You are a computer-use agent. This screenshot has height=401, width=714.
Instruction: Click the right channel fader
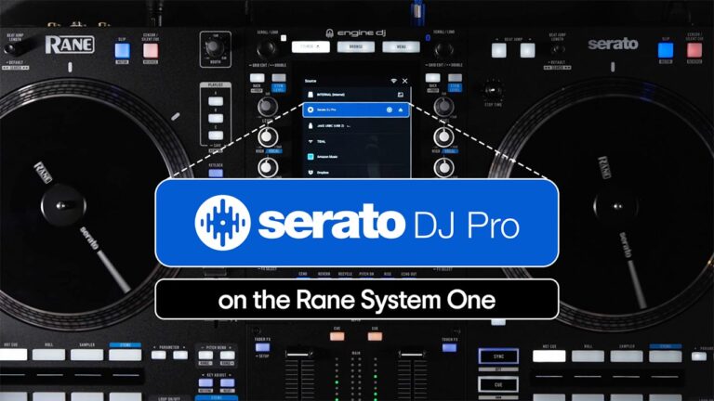tap(412, 355)
